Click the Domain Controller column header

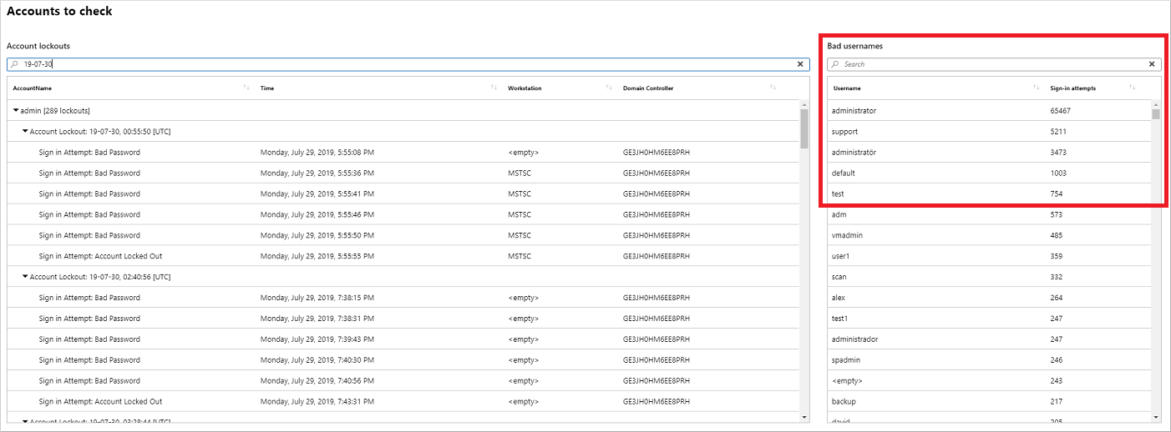[x=648, y=88]
